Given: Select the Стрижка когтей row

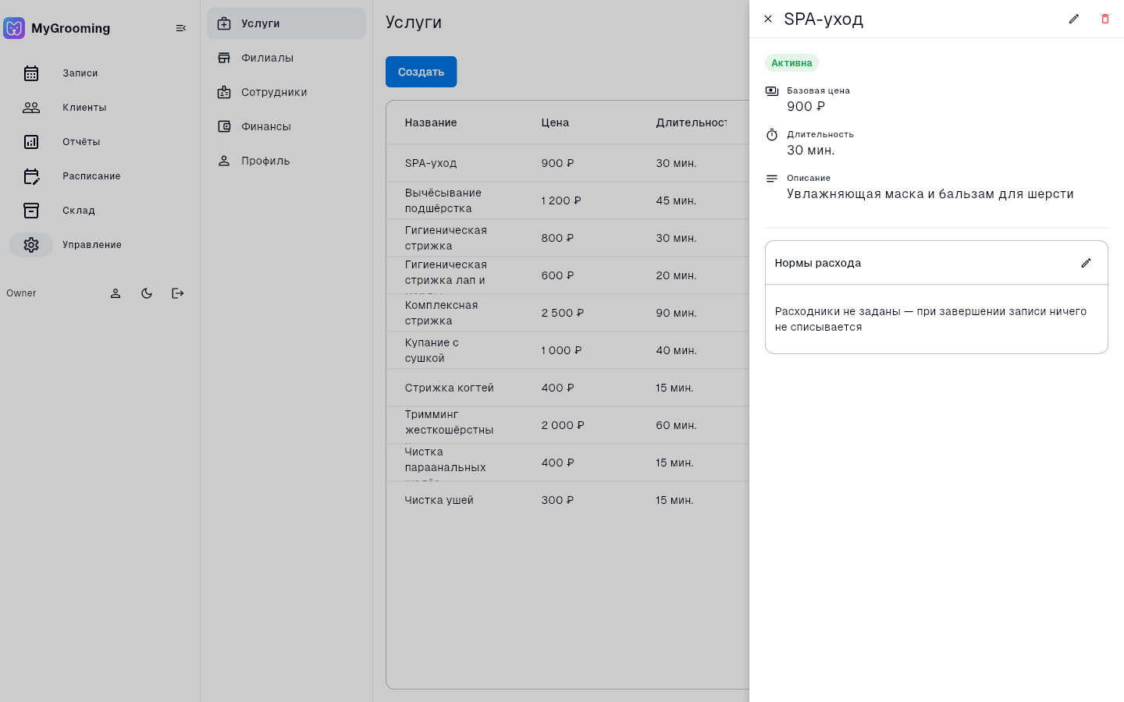Looking at the screenshot, I should (x=567, y=388).
